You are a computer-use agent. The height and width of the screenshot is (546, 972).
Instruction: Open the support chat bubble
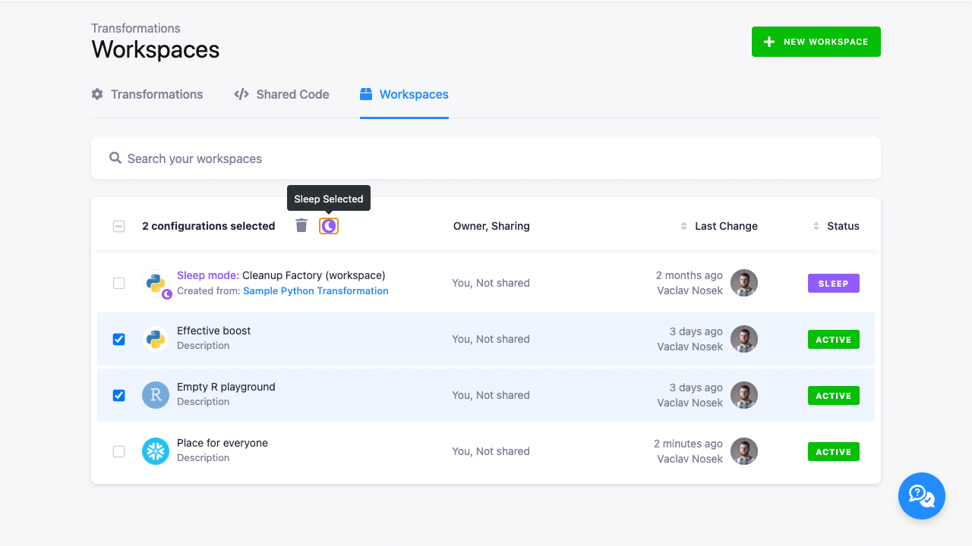(x=921, y=496)
